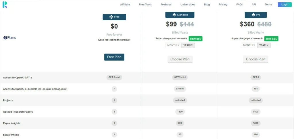Select Yearly billing for Pro plan
Screen dimensions: 294x139
(264, 45)
